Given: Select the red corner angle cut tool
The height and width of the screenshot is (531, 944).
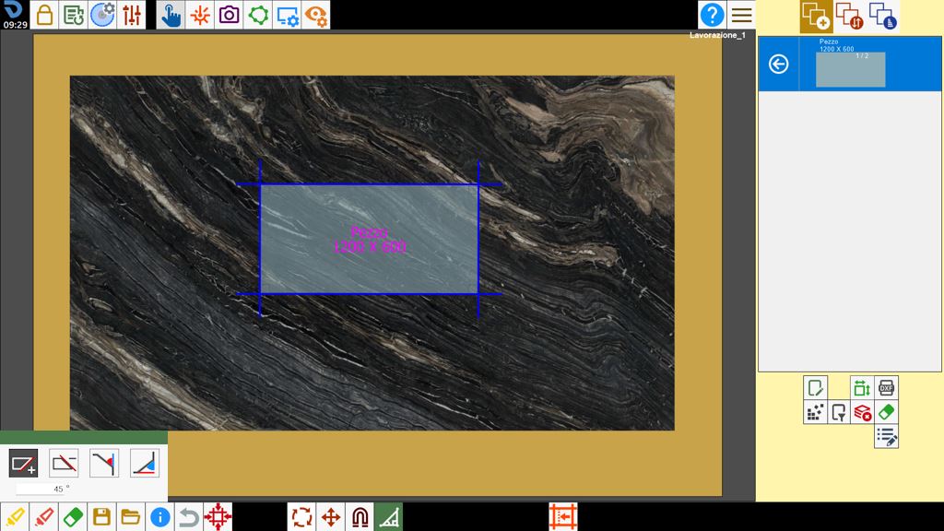Looking at the screenshot, I should (104, 464).
